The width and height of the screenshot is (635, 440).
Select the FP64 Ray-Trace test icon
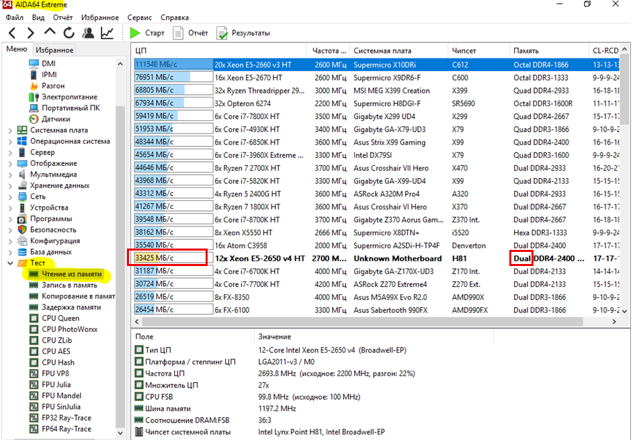(x=34, y=429)
